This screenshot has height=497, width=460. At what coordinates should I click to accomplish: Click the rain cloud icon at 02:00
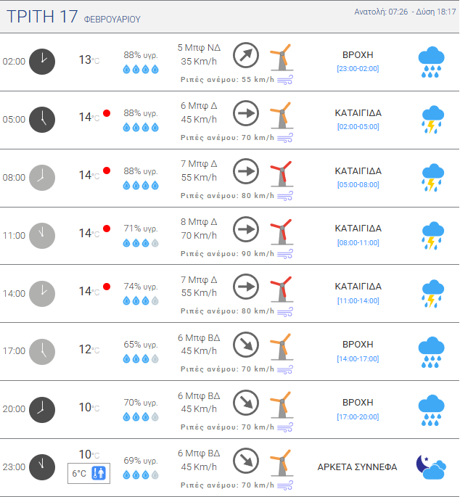click(432, 61)
